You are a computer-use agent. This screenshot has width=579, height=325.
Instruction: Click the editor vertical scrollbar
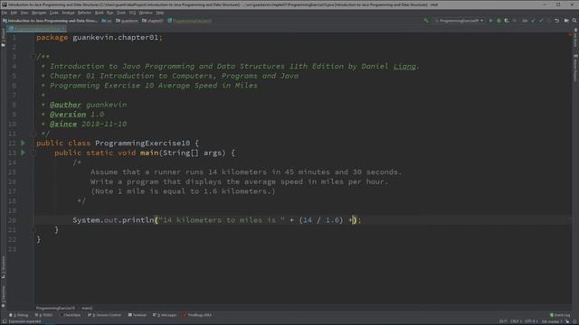(571, 170)
